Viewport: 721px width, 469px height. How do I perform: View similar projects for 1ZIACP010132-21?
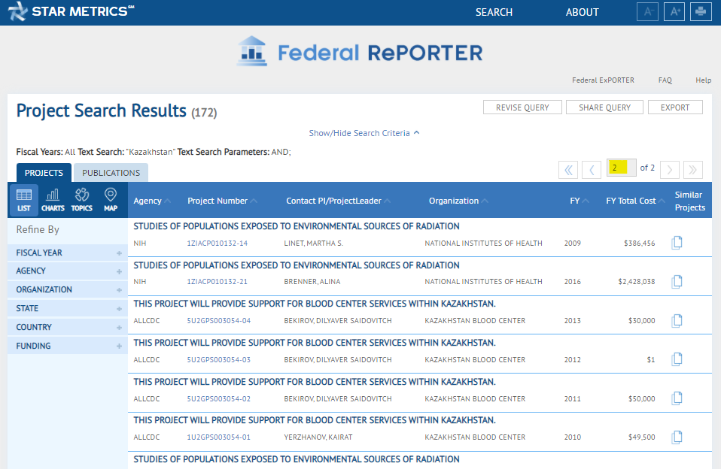pyautogui.click(x=677, y=281)
